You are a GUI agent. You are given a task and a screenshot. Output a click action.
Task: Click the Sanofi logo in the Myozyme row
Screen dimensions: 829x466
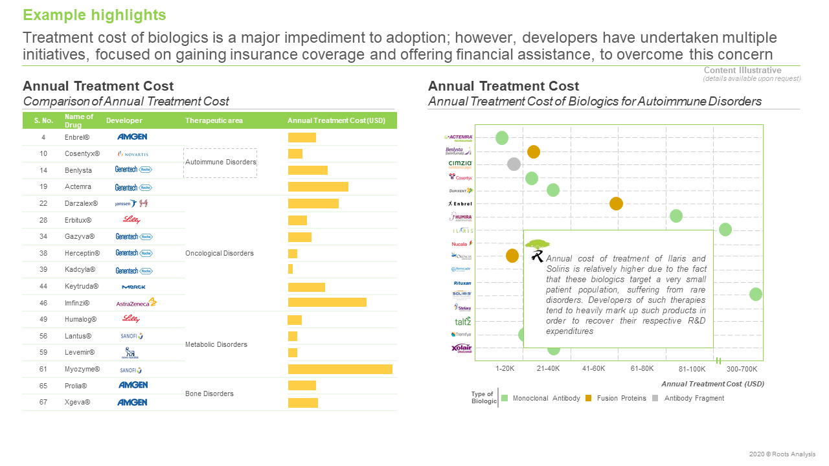tap(130, 370)
